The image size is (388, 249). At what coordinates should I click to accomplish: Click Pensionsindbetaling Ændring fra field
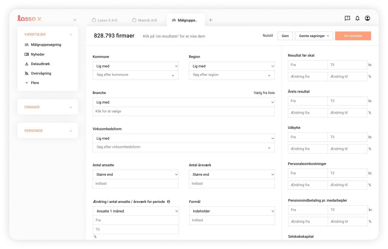(x=308, y=222)
